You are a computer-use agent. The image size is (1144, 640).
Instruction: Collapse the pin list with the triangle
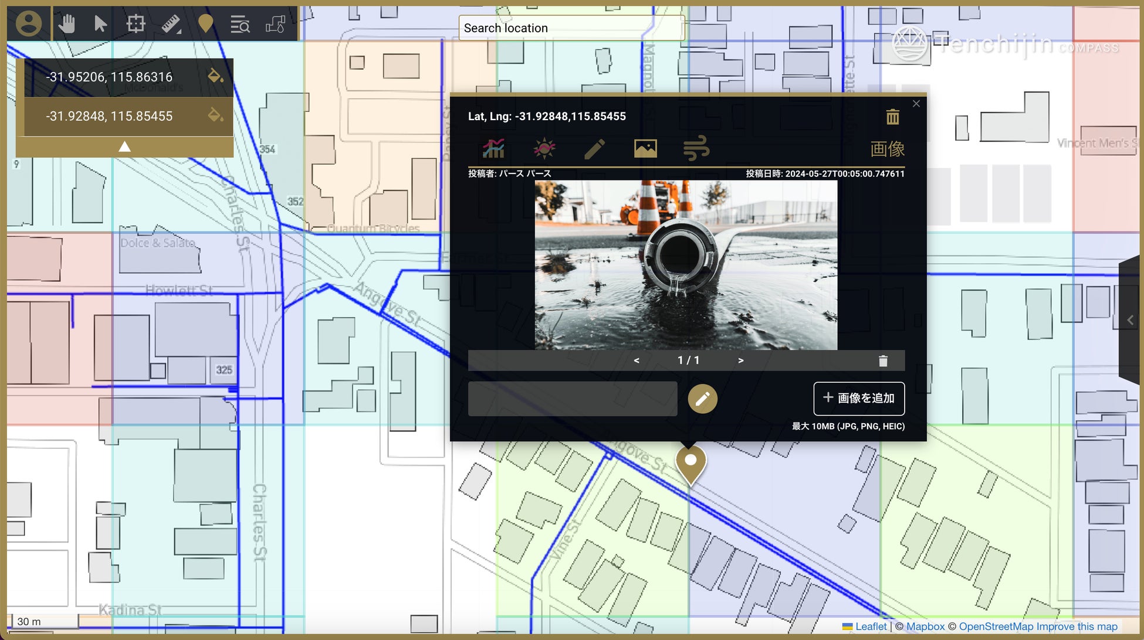(124, 147)
